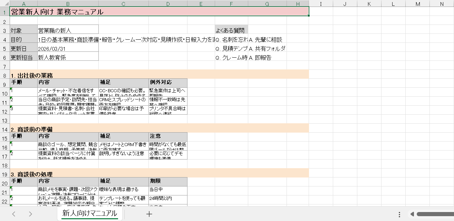Click the horizontal scrollbar's left arrow
This screenshot has height=221, width=454.
(412, 214)
